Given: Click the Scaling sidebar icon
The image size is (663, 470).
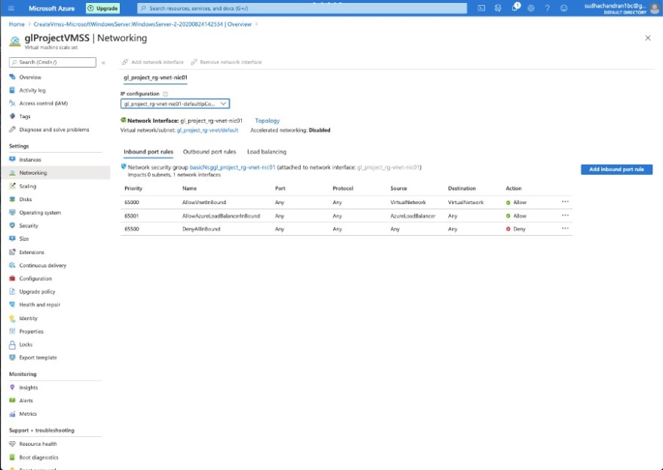Looking at the screenshot, I should point(12,186).
